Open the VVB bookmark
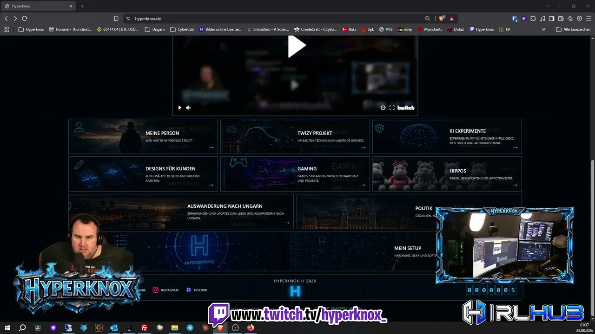The height and width of the screenshot is (334, 595). point(386,29)
